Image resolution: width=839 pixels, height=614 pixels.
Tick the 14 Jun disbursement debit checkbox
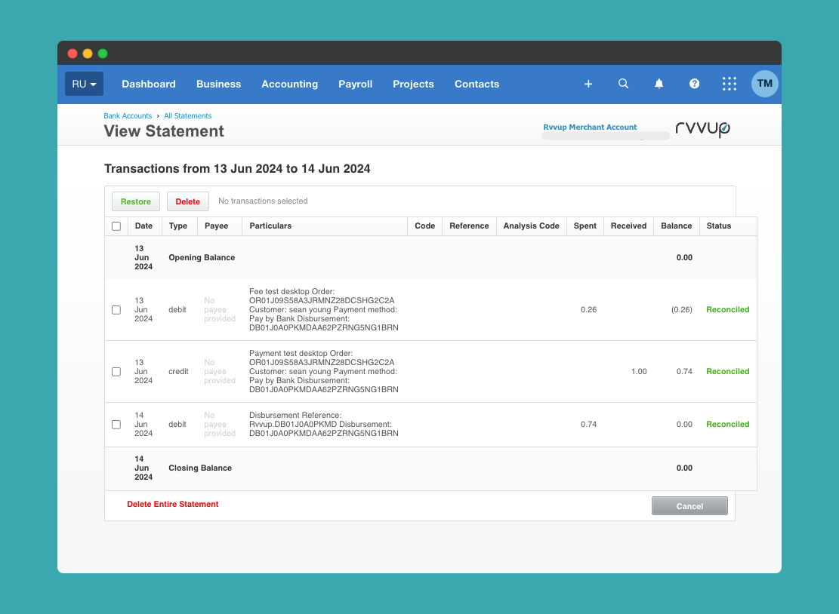click(116, 425)
